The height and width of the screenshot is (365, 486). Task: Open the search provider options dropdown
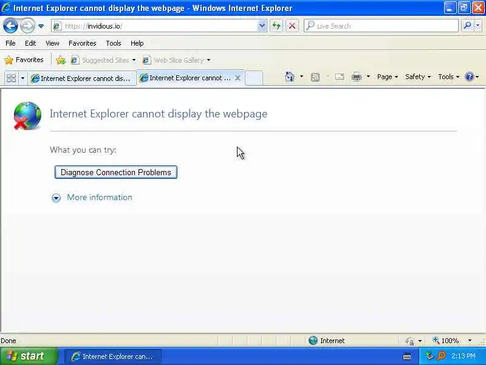(478, 26)
